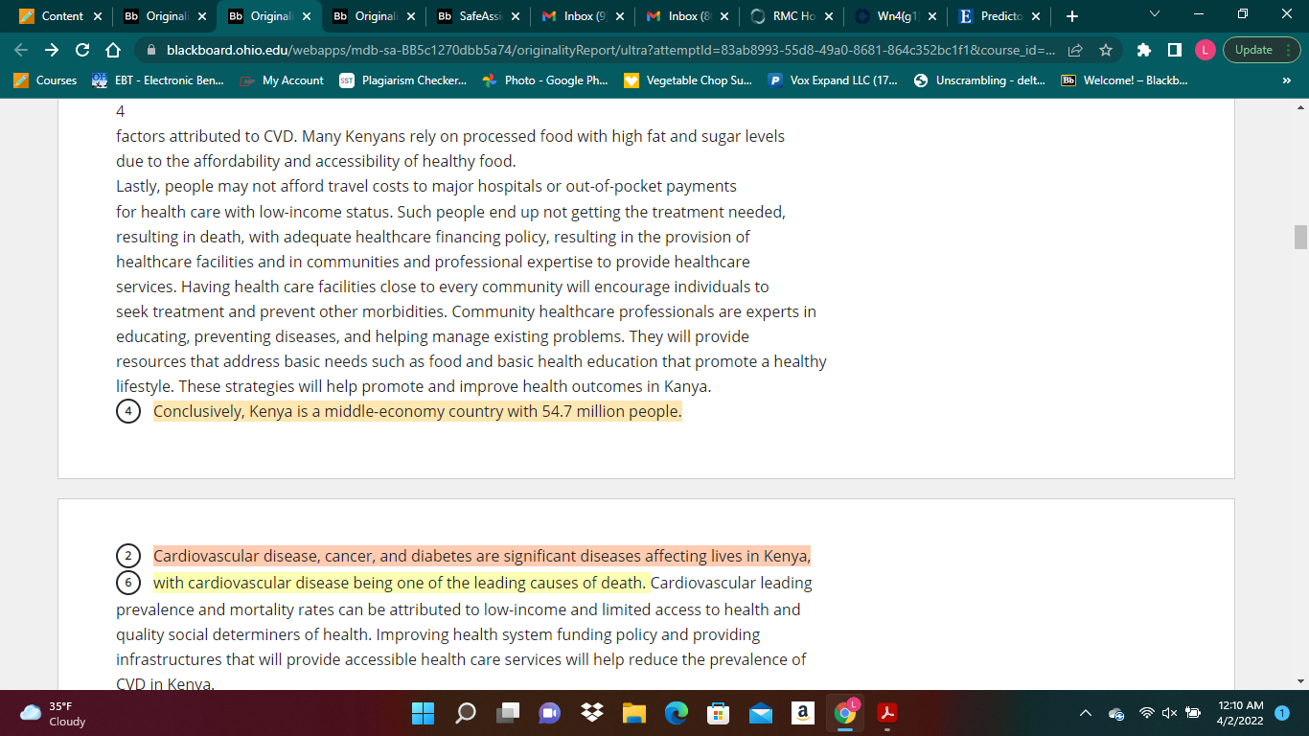The width and height of the screenshot is (1309, 736).
Task: Open Task View on the taskbar
Action: (x=508, y=713)
